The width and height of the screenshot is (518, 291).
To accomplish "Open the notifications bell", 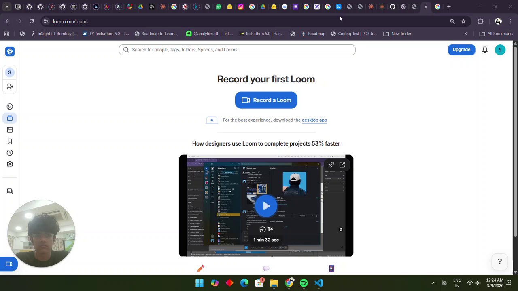I will (x=485, y=50).
